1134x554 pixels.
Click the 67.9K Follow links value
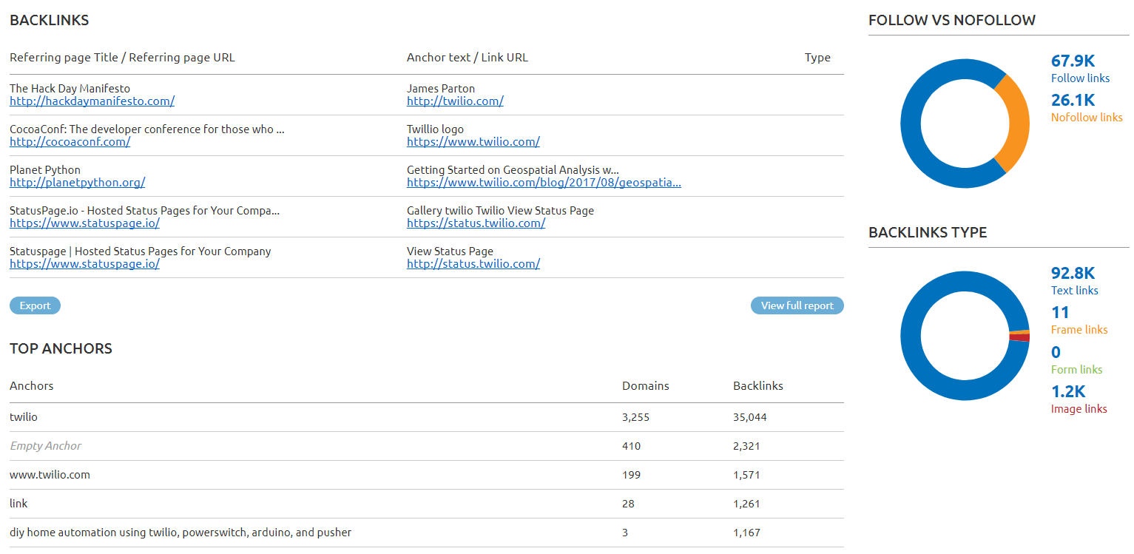tap(1073, 61)
